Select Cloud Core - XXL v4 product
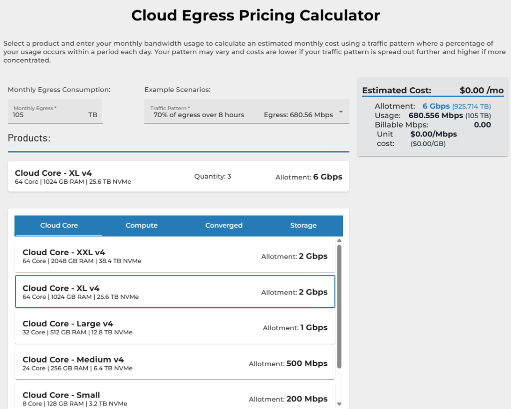511x409 pixels. tap(175, 256)
